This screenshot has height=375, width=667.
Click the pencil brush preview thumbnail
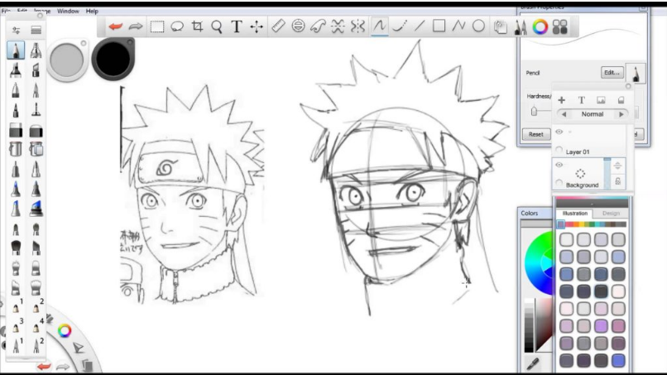pyautogui.click(x=636, y=74)
